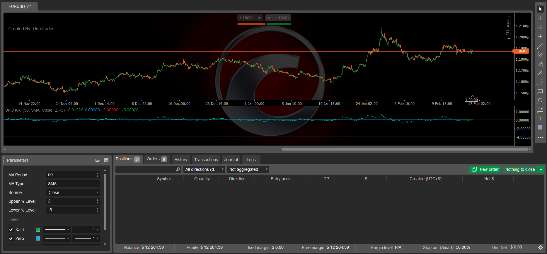Open the Journal tab
The width and height of the screenshot is (547, 254).
(231, 160)
